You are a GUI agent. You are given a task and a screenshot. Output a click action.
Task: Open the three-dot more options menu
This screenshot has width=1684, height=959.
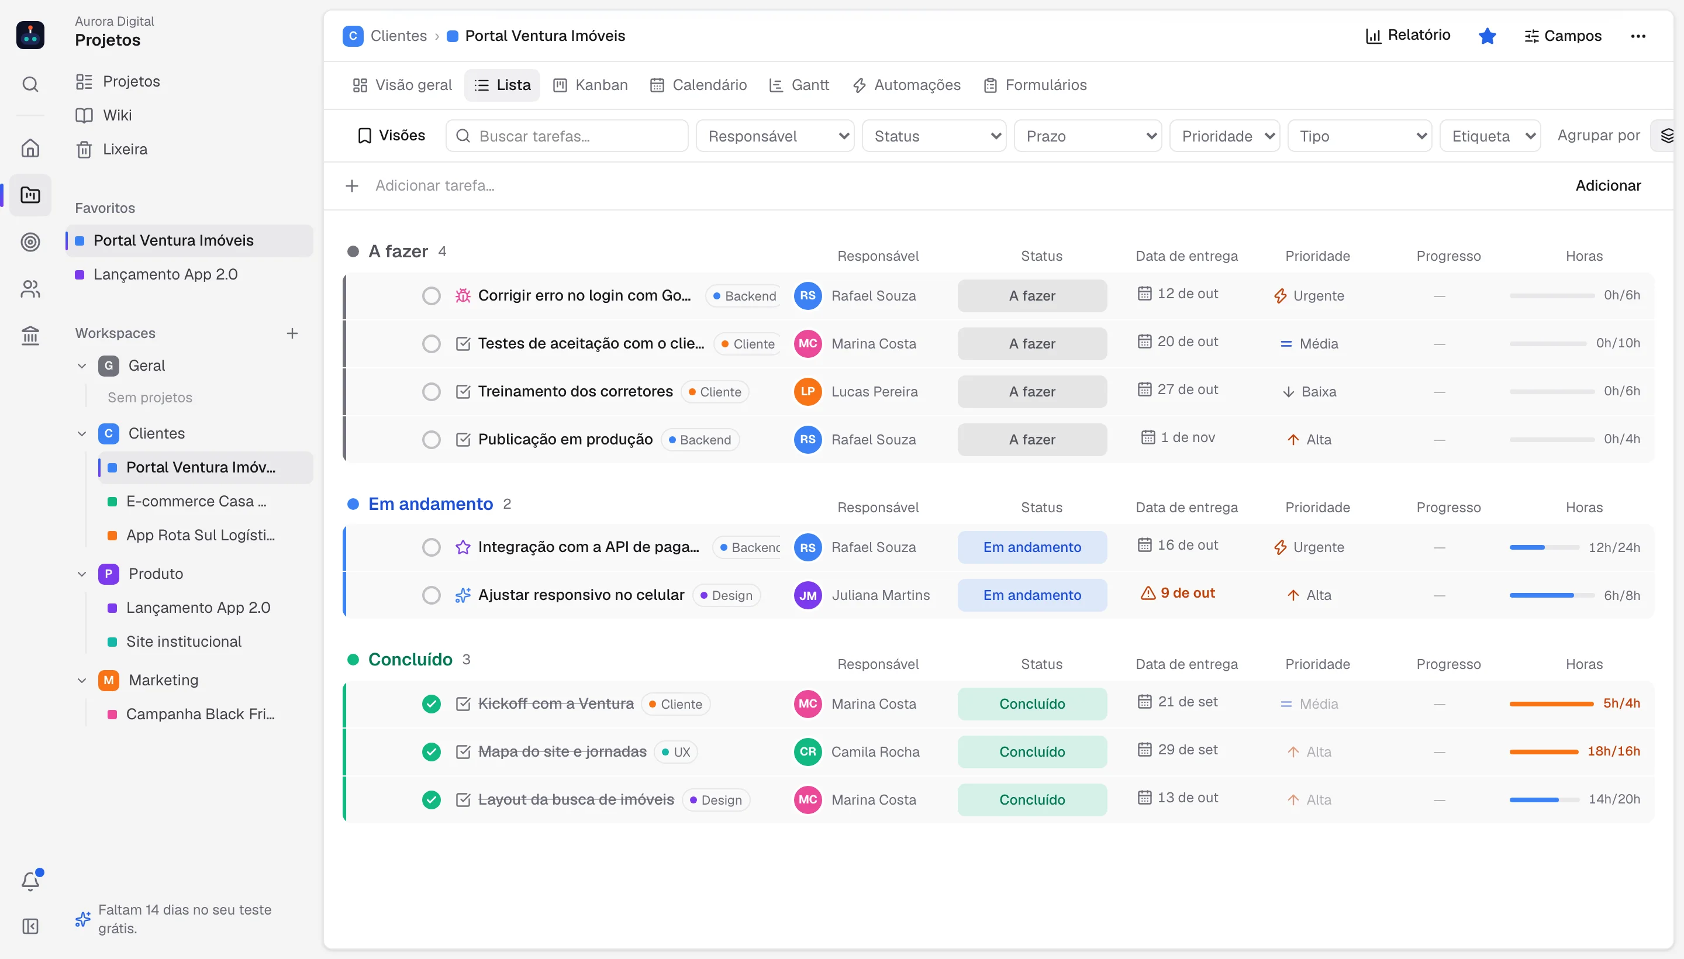(x=1638, y=36)
